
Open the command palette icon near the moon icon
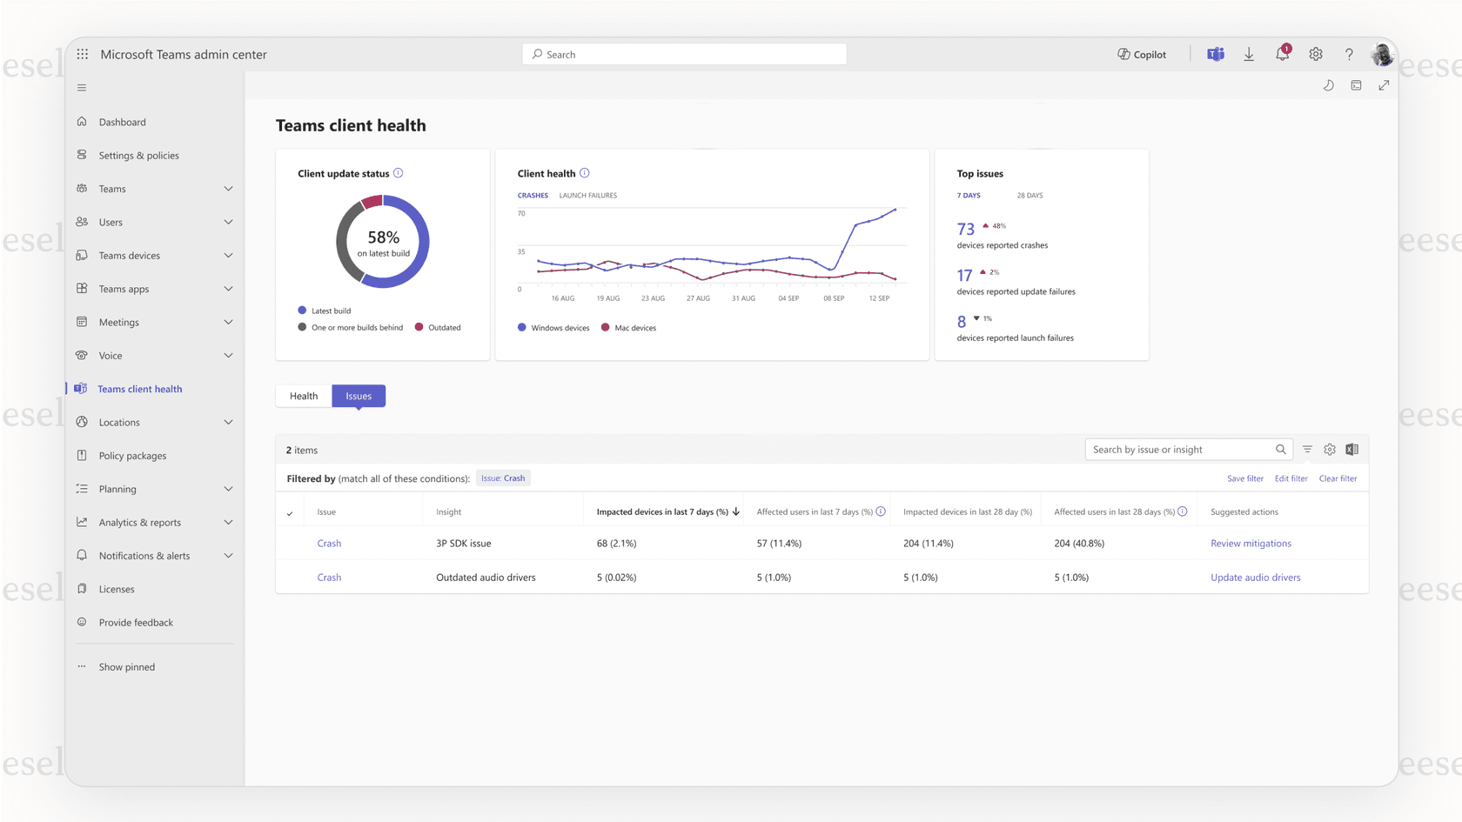pos(1356,85)
